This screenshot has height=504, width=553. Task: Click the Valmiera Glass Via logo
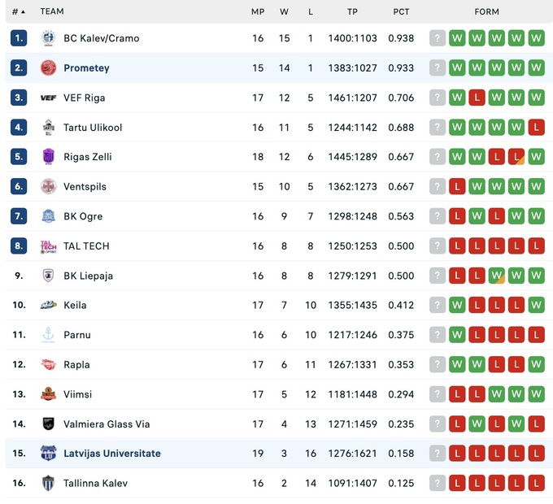tap(48, 424)
